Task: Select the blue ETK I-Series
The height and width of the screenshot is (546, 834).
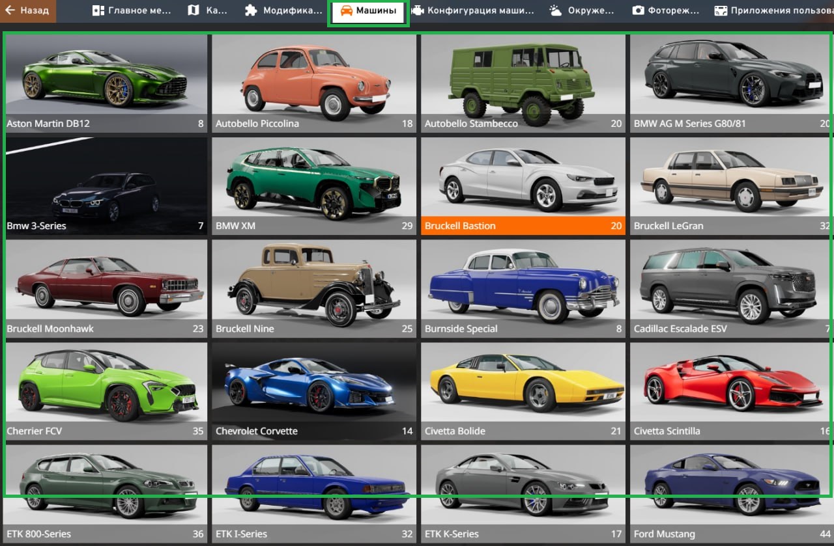Action: coord(314,494)
